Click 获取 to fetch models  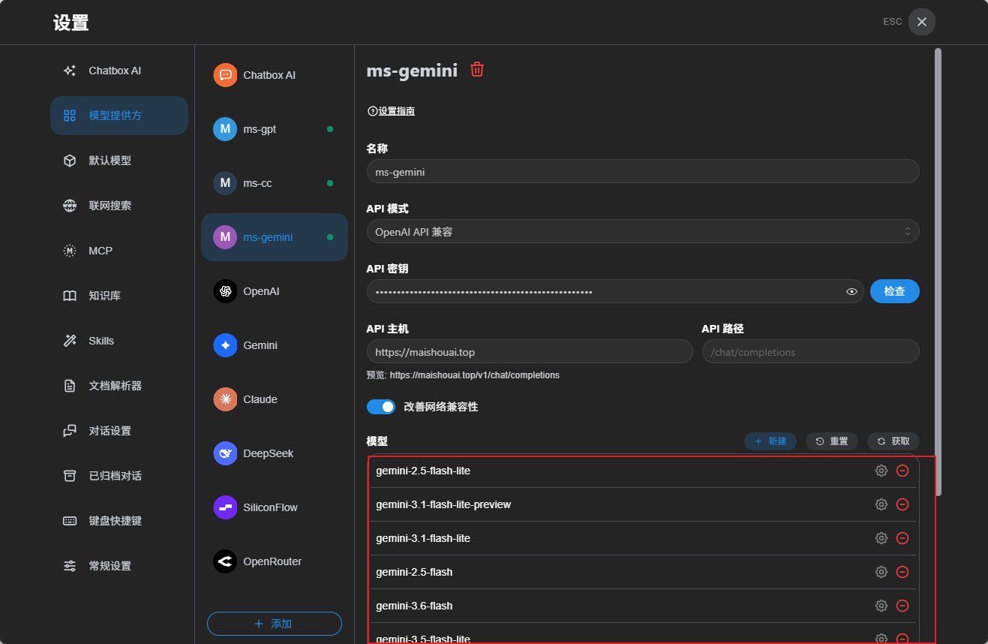pyautogui.click(x=893, y=441)
